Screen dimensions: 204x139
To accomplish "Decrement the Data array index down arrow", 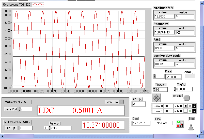I will [x=154, y=77].
